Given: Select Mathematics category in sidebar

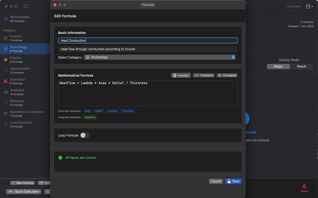Looking at the screenshot, I should tap(25, 70).
